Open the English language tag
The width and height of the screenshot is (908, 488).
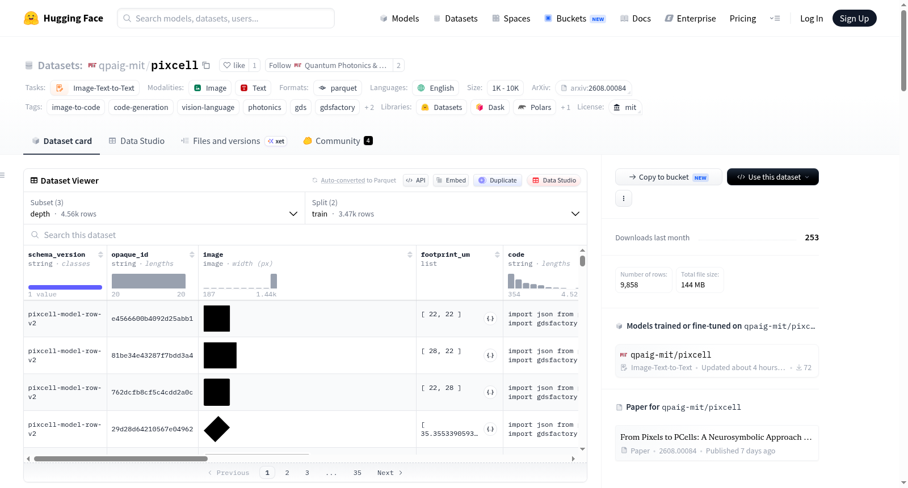(x=436, y=88)
